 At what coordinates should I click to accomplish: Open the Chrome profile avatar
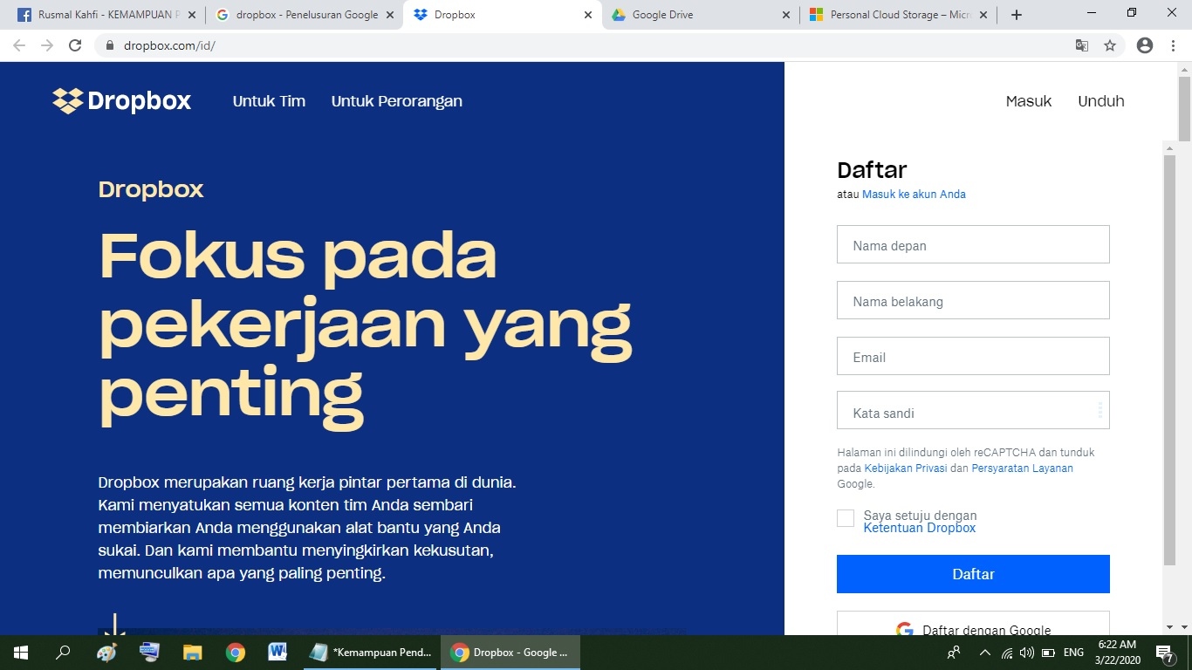[x=1145, y=45]
